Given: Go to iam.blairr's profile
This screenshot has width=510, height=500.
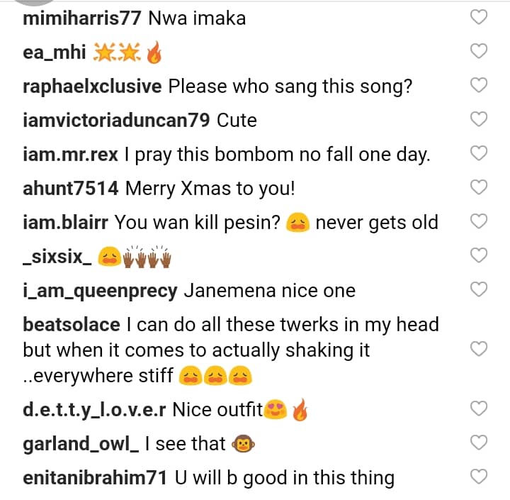Looking at the screenshot, I should [x=66, y=223].
